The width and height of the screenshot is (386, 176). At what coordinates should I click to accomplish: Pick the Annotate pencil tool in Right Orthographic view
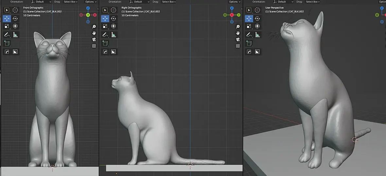[x=105, y=35]
